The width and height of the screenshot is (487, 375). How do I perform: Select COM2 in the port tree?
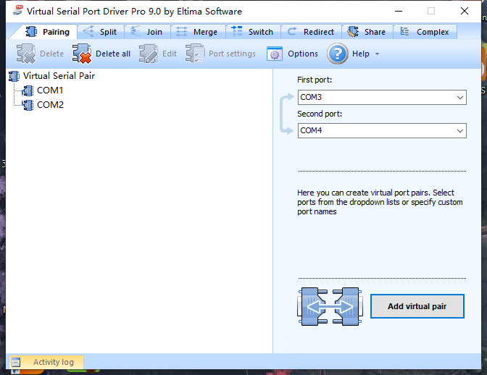[x=50, y=105]
